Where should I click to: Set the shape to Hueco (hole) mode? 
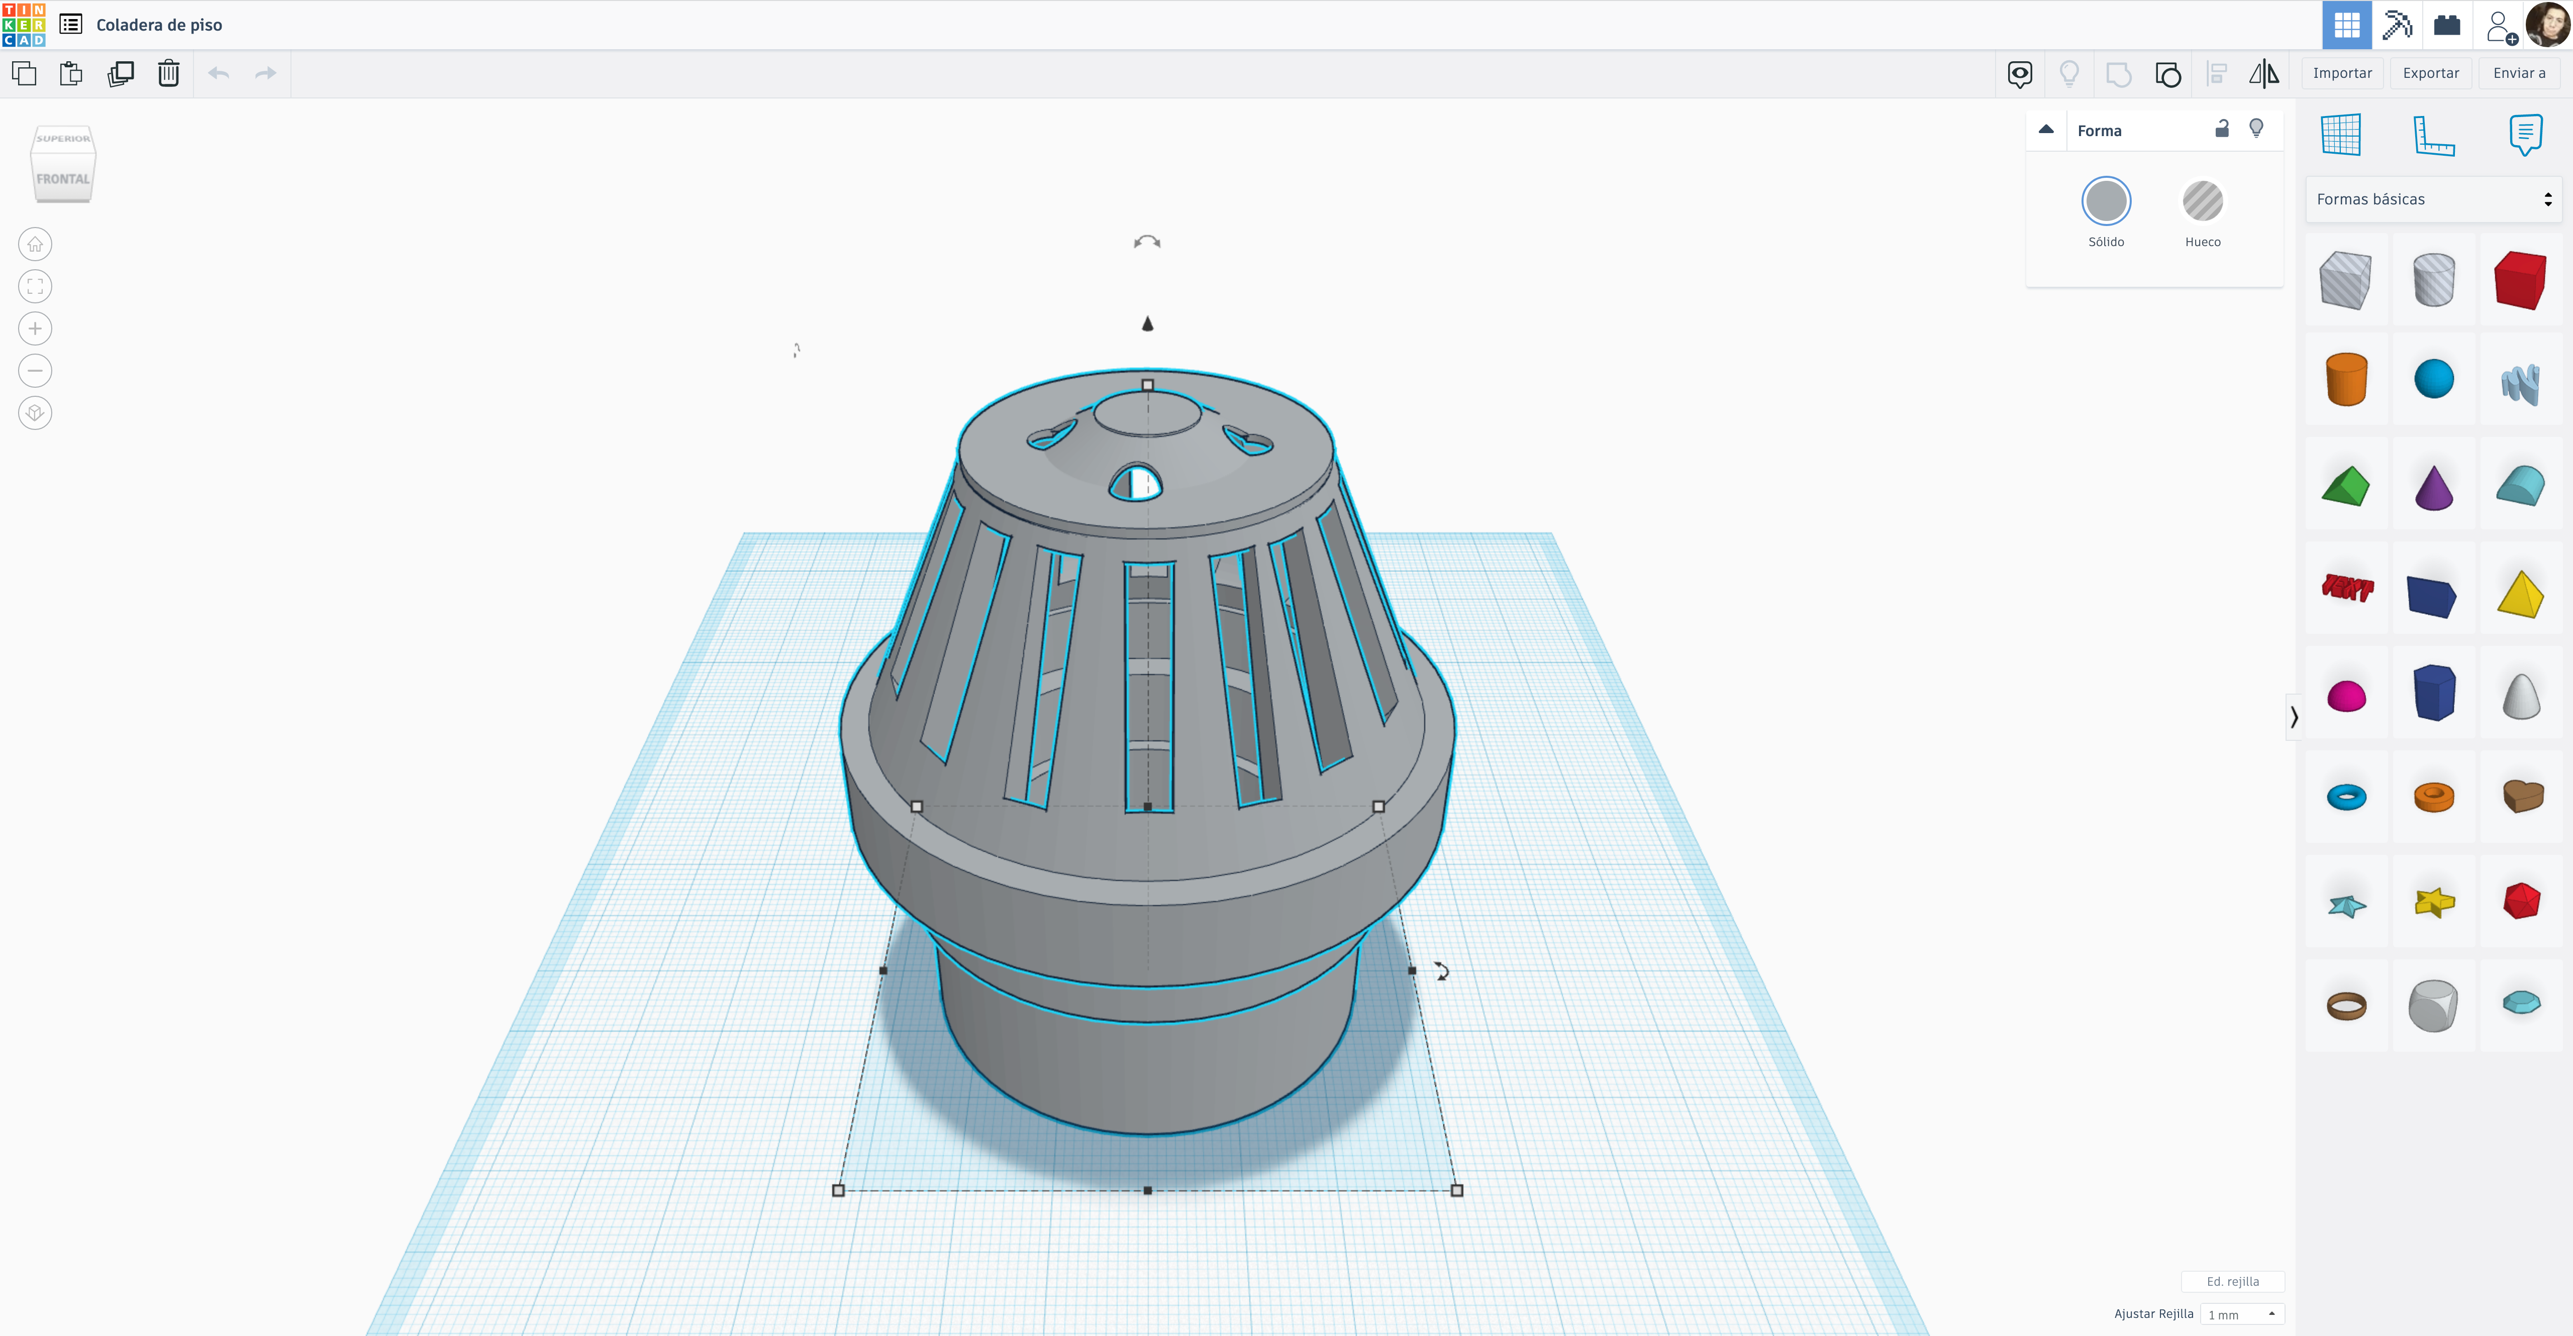(2202, 202)
